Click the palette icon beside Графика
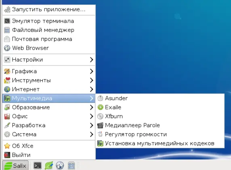Image resolution: width=231 pixels, height=170 pixels. click(x=7, y=71)
